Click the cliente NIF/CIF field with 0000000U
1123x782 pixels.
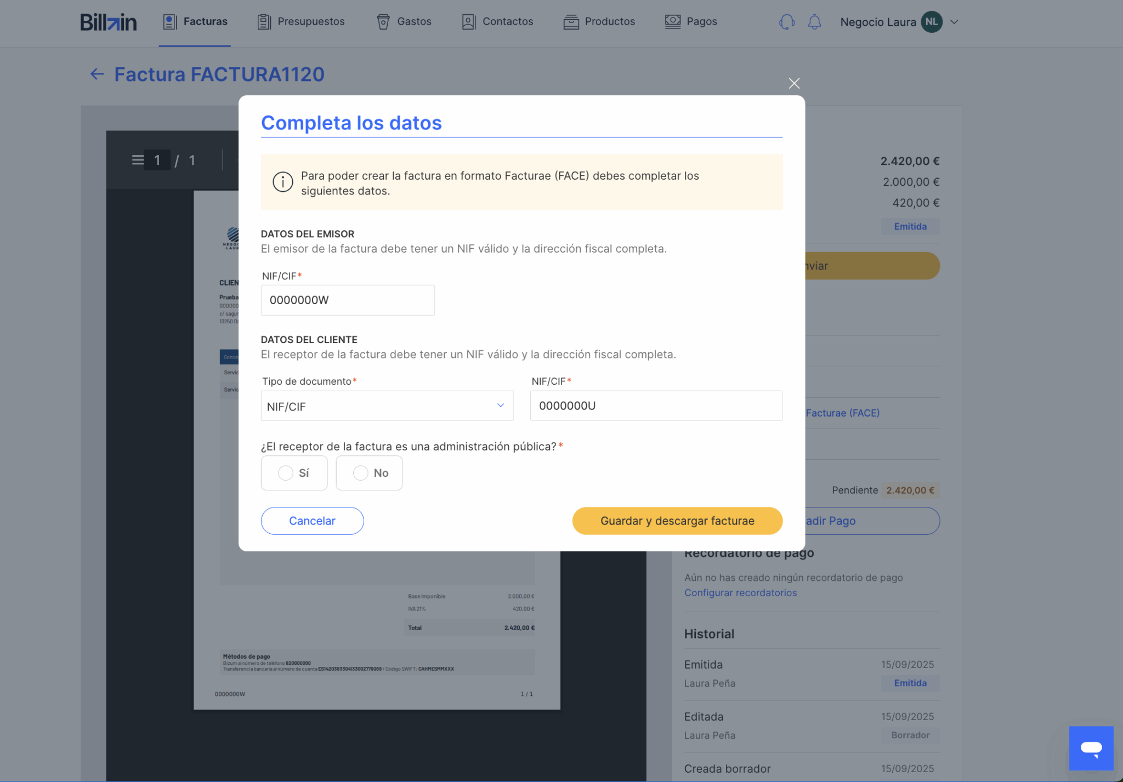[656, 406]
